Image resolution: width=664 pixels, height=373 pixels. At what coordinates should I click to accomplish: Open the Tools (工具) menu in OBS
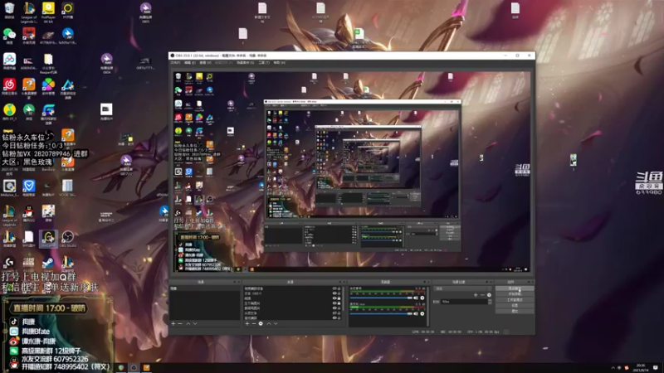[264, 63]
